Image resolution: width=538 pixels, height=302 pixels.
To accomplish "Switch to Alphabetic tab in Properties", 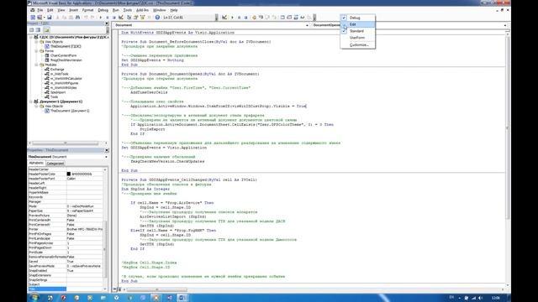I will [x=36, y=164].
